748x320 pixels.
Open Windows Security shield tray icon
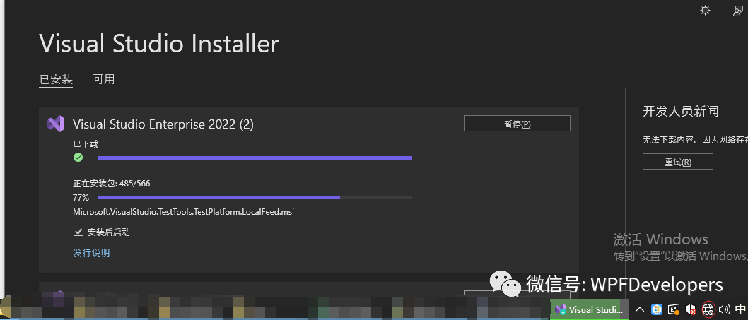tap(691, 309)
